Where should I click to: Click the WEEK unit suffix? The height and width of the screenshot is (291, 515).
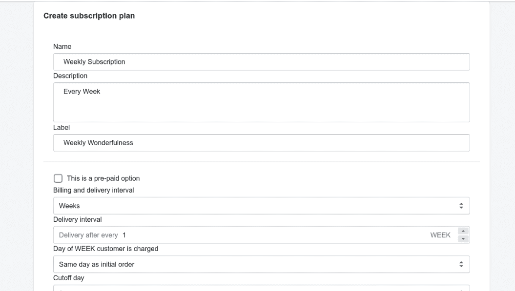point(440,235)
